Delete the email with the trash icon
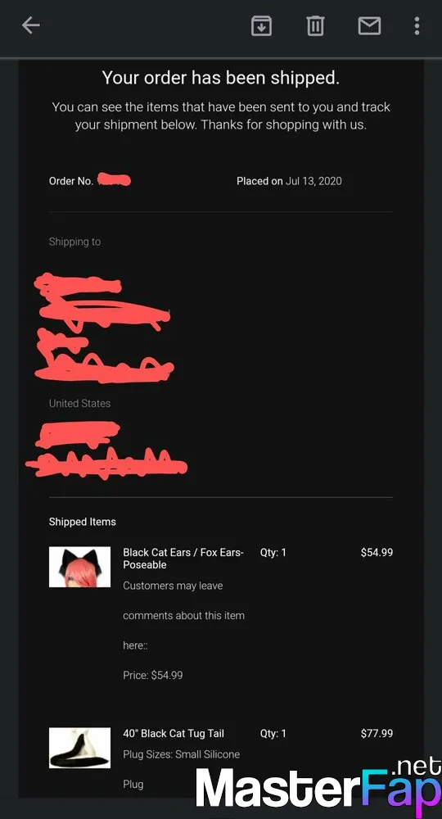Screen dimensions: 442x819 click(315, 25)
